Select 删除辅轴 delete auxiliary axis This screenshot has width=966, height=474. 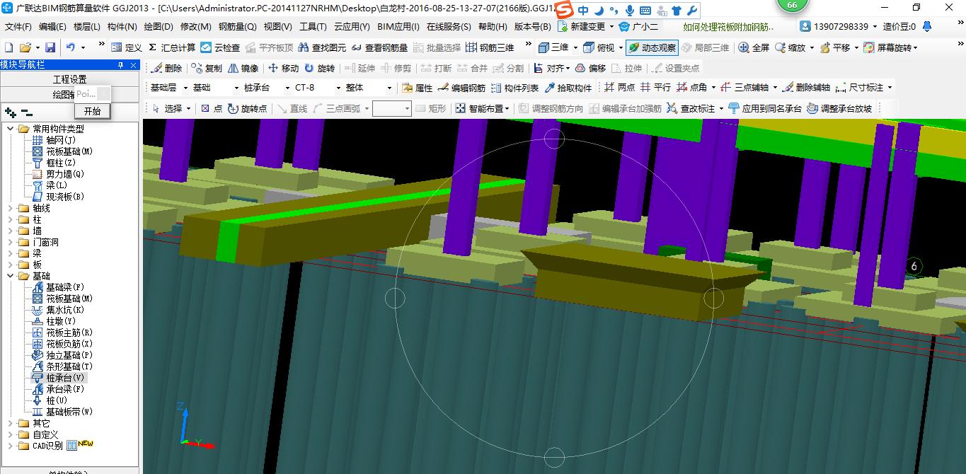pos(807,88)
